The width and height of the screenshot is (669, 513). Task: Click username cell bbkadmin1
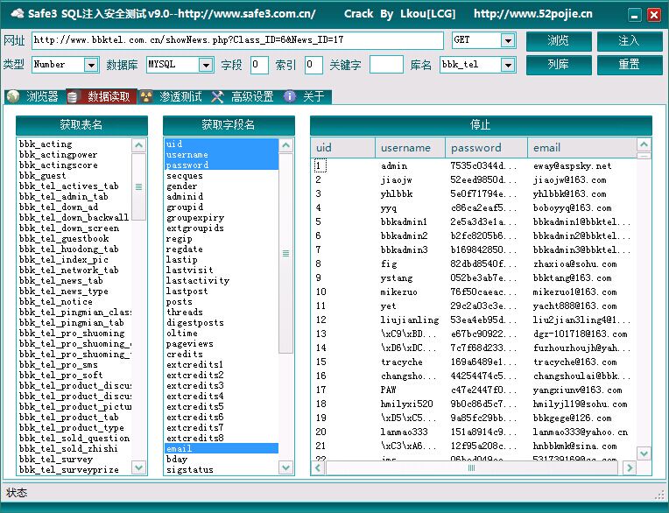[404, 221]
